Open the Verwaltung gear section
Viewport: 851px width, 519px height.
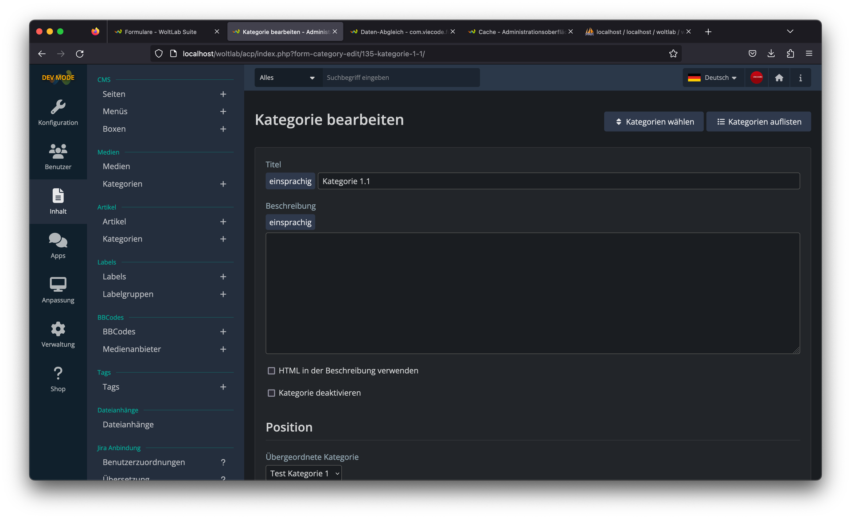58,334
